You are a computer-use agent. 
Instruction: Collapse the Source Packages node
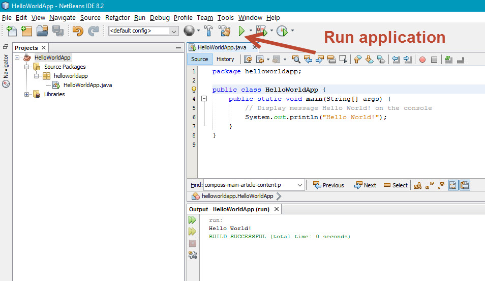[27, 67]
